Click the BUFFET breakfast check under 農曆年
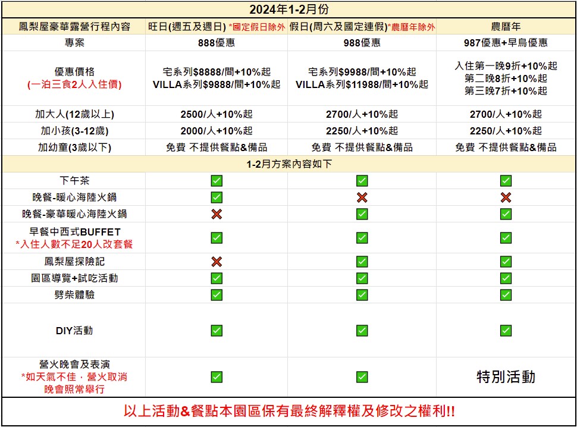This screenshot has height=427, width=577. pos(506,238)
